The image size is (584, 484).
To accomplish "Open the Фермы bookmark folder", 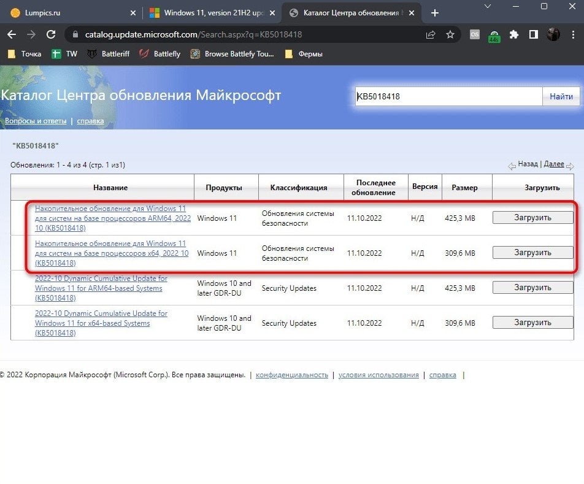I will click(304, 54).
